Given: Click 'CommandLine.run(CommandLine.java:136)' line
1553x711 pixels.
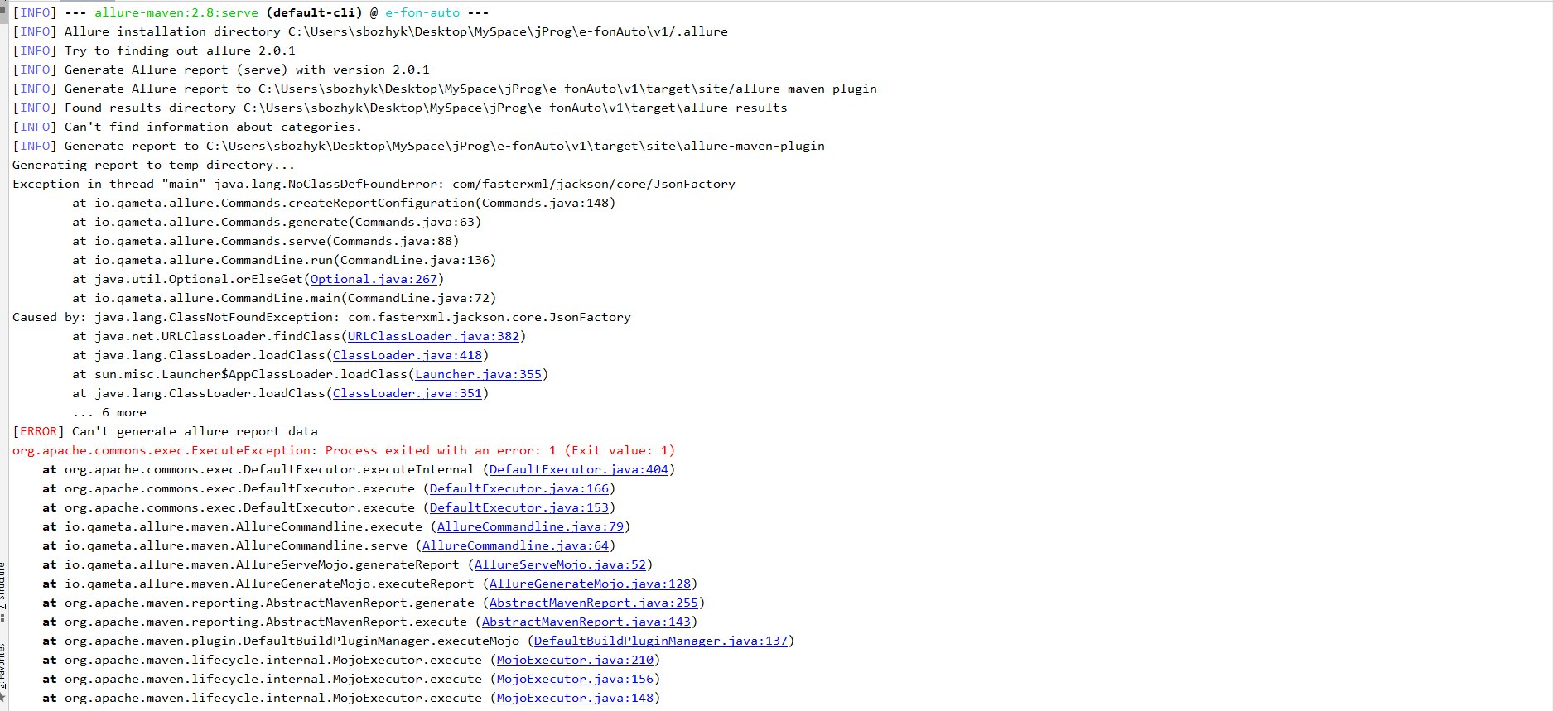Looking at the screenshot, I should (x=284, y=260).
